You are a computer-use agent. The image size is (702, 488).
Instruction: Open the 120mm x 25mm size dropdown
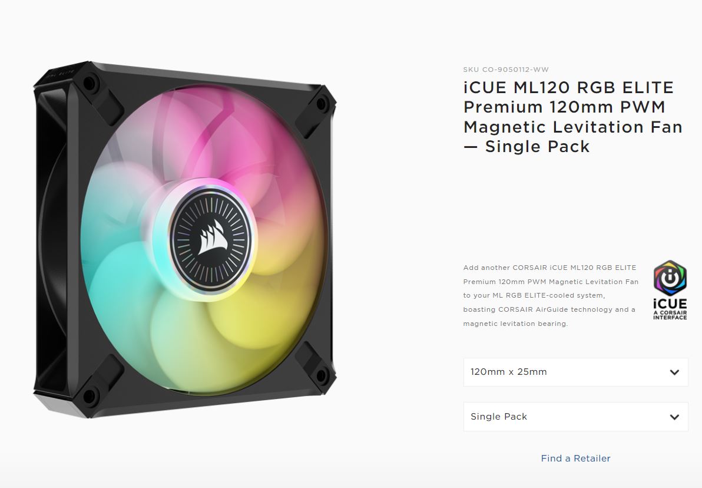[575, 372]
